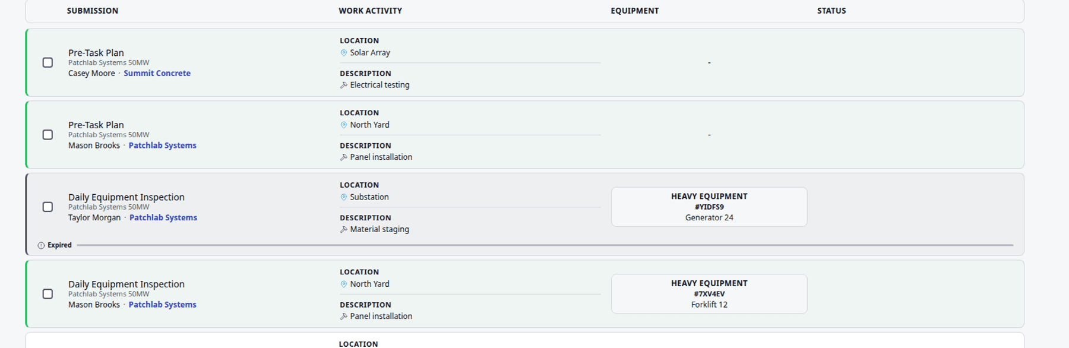Click the Solar Array location text
Viewport: 1069px width, 348px height.
(x=370, y=53)
